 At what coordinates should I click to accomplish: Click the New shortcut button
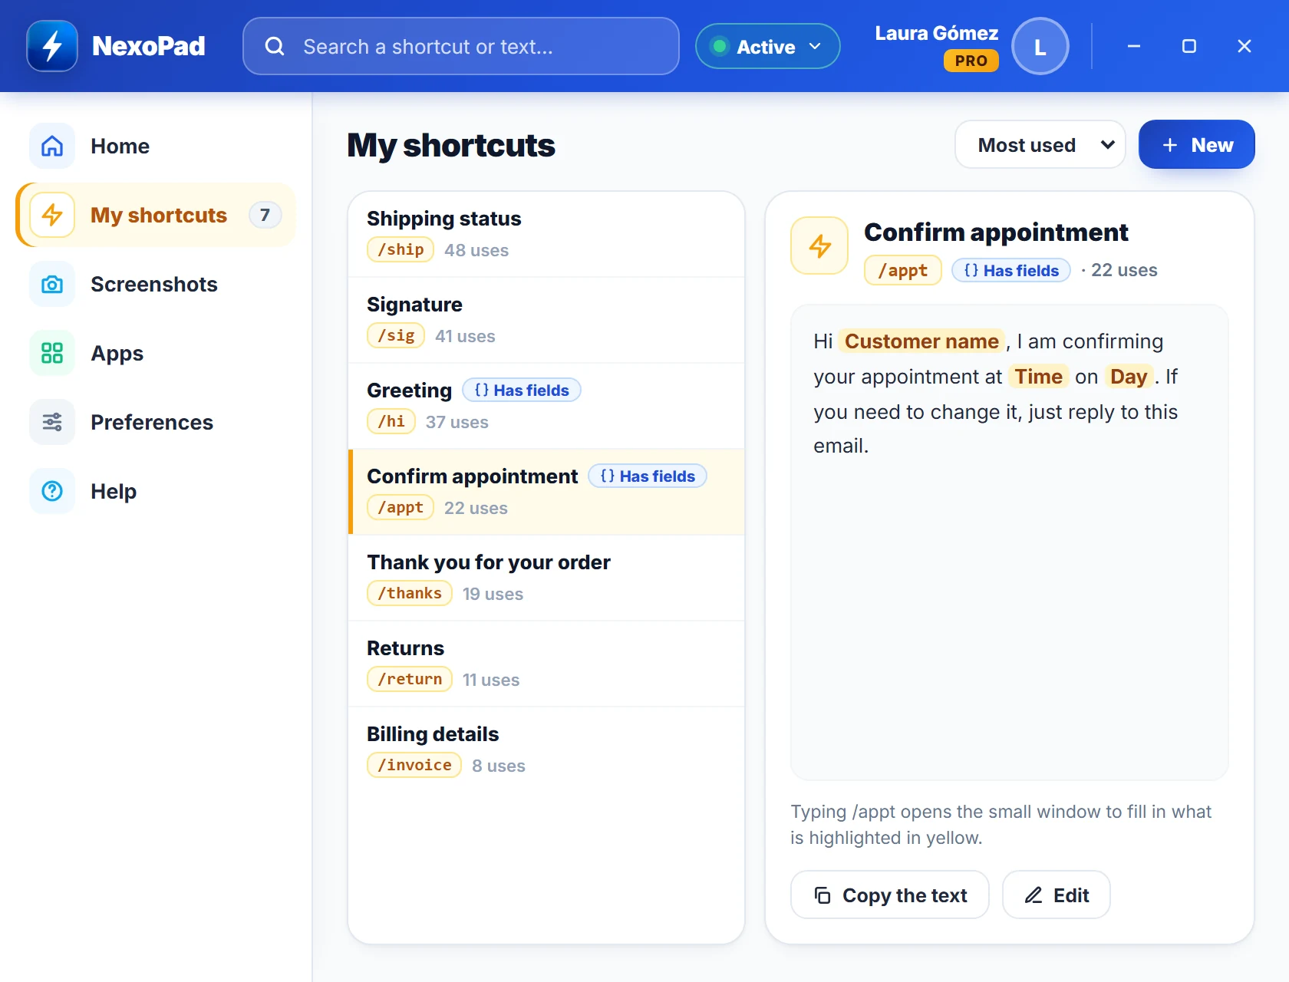pos(1197,144)
